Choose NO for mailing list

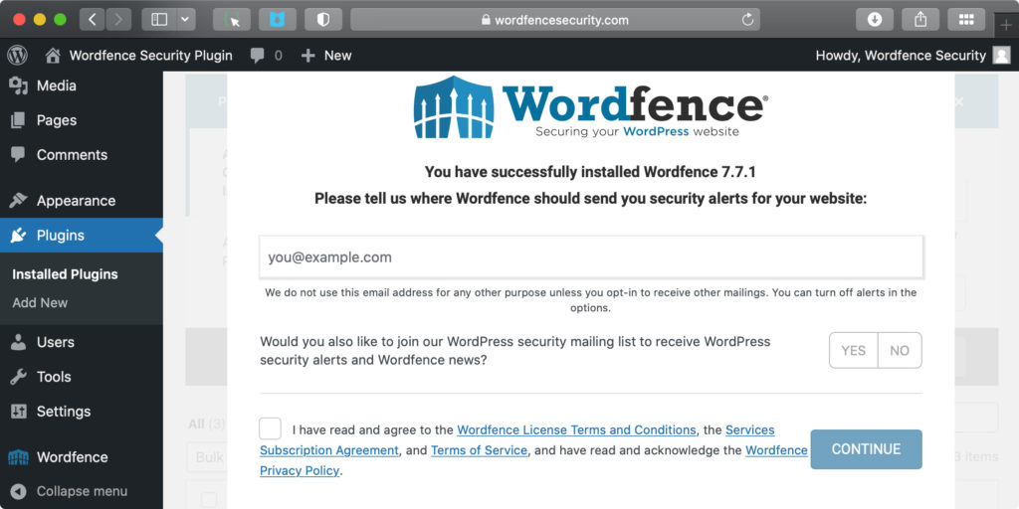click(900, 351)
